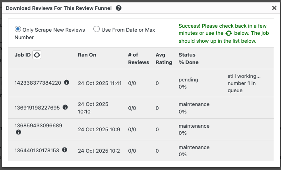Open info icon for job 136859433096689

tap(18, 132)
